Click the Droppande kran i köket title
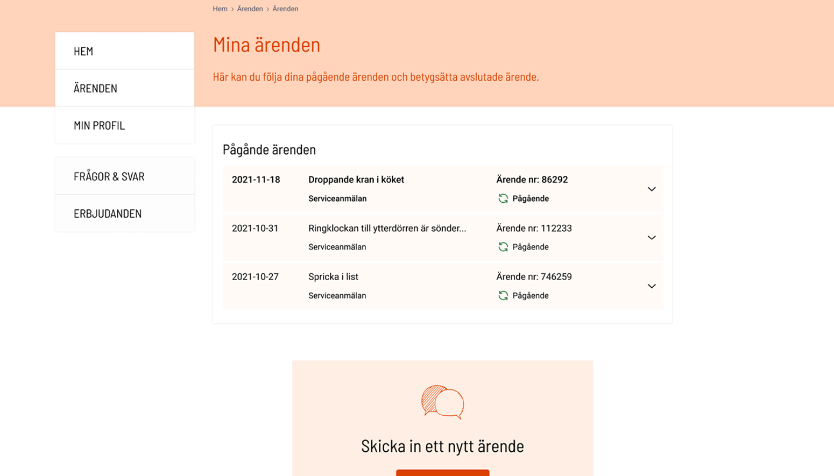834x476 pixels. pos(356,180)
